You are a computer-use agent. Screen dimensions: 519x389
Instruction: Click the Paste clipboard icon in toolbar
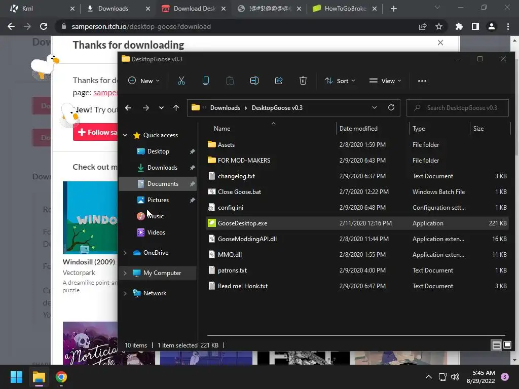230,81
